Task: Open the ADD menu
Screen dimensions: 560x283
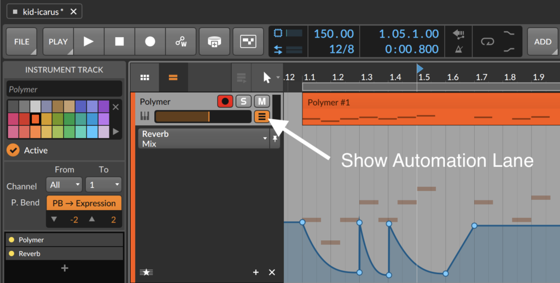Action: tap(543, 42)
